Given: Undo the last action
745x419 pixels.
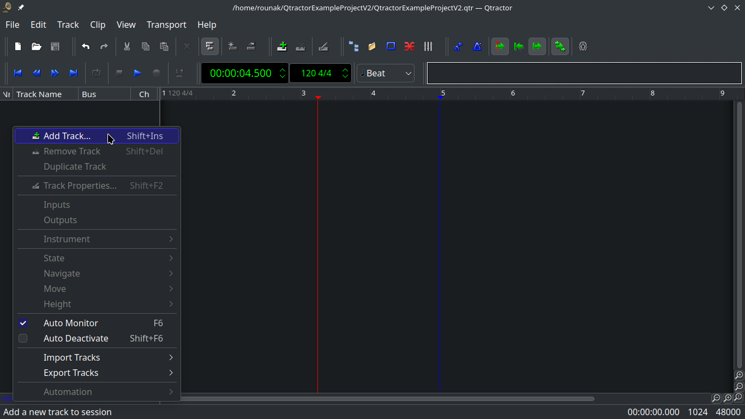Looking at the screenshot, I should (x=86, y=46).
